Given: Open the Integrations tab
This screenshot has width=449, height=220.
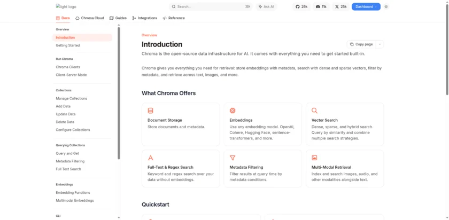Looking at the screenshot, I should pos(144,18).
